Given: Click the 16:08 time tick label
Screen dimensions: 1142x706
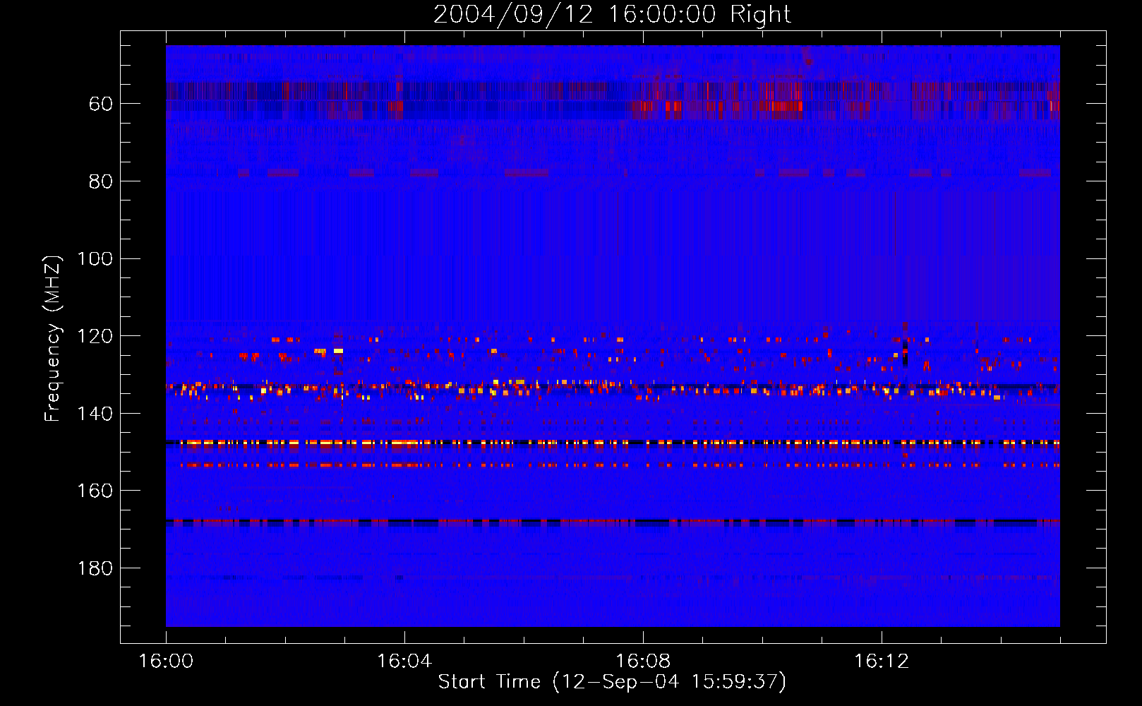Looking at the screenshot, I should pos(643,662).
